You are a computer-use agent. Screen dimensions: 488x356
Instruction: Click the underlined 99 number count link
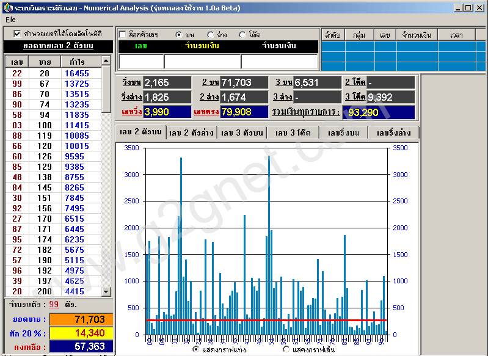tap(54, 304)
